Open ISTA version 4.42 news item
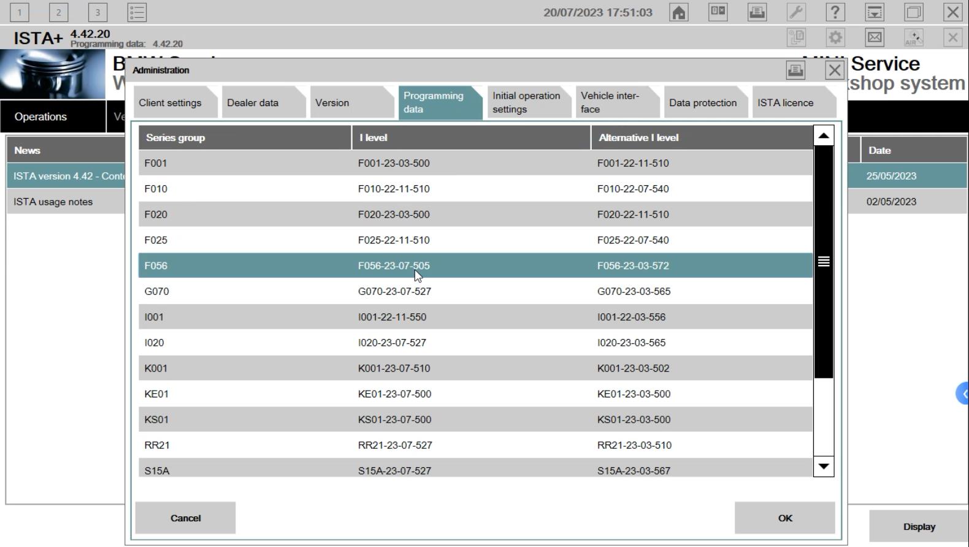 pyautogui.click(x=66, y=176)
